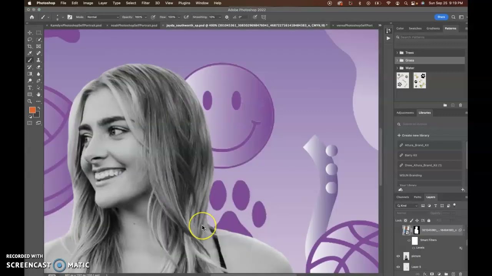The image size is (492, 276).
Task: Expand the Grass pattern group
Action: 397,60
